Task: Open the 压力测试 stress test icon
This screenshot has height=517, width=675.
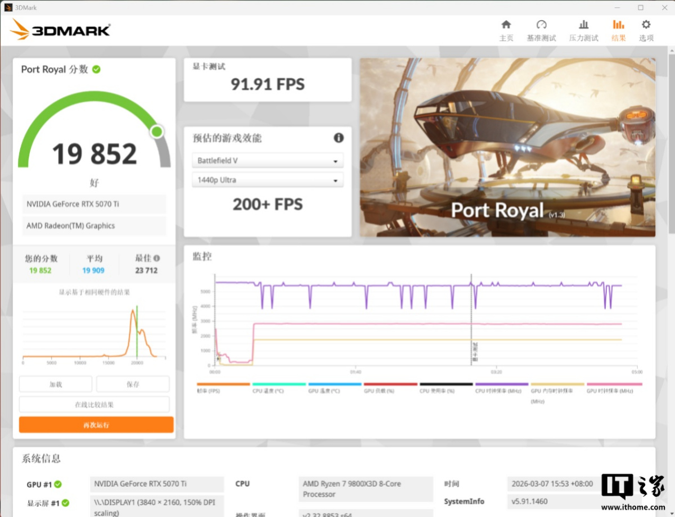Action: 584,25
